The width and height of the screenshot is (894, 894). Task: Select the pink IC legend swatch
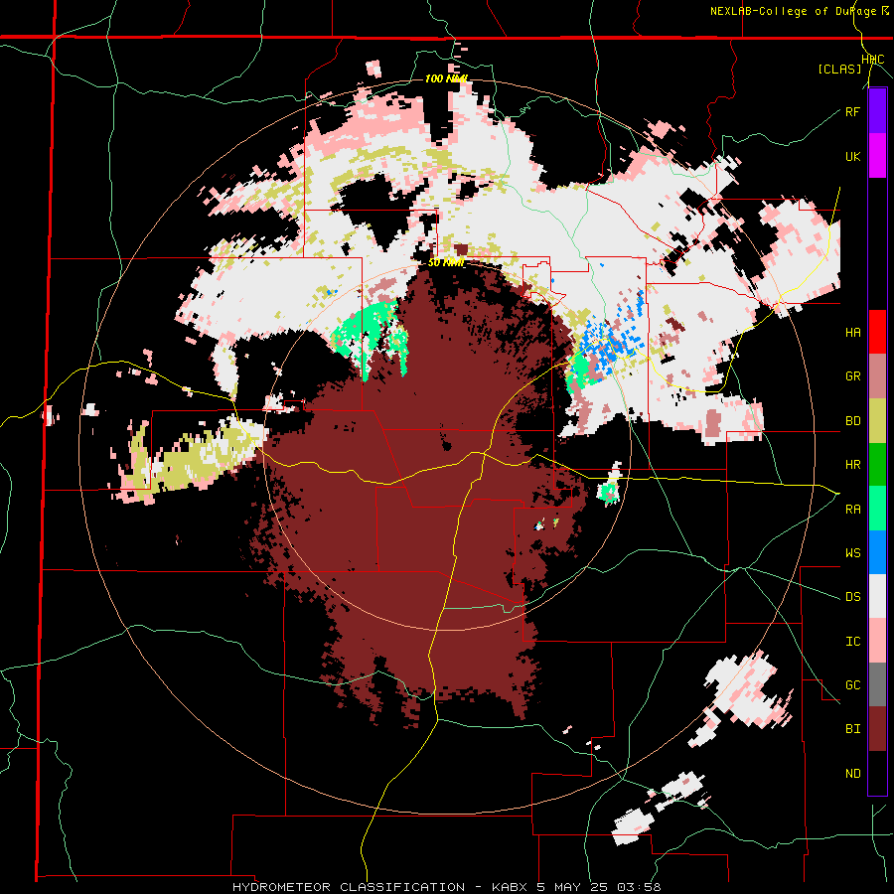point(877,641)
